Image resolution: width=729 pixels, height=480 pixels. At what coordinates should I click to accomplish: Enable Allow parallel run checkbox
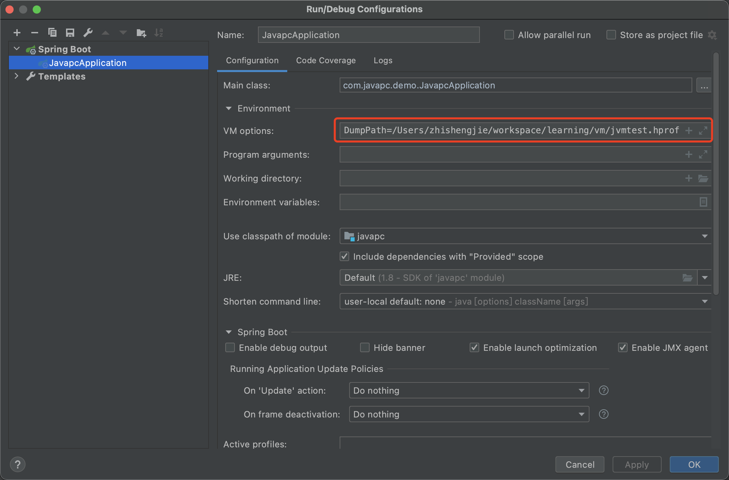[509, 35]
